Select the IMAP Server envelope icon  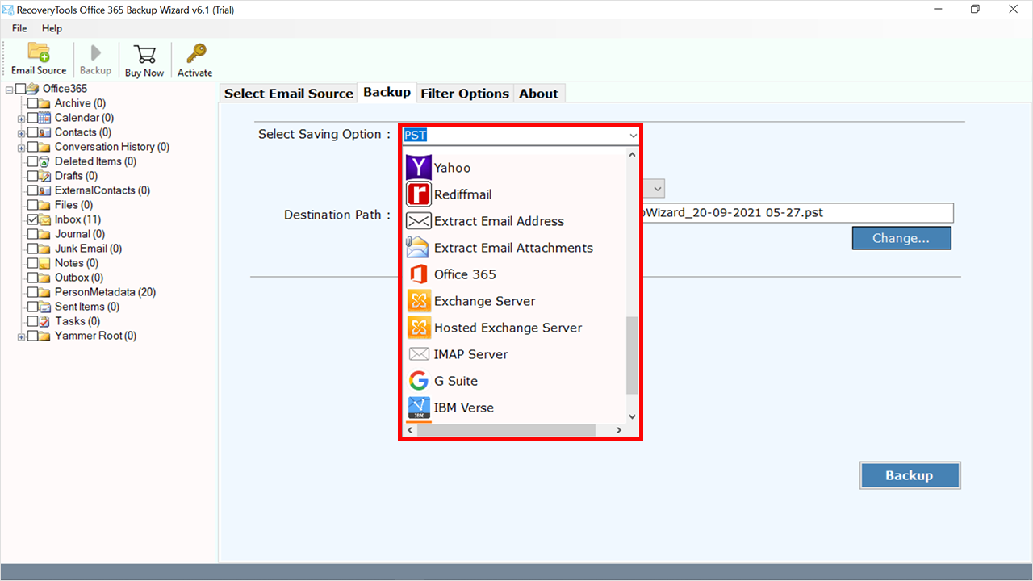click(x=419, y=354)
